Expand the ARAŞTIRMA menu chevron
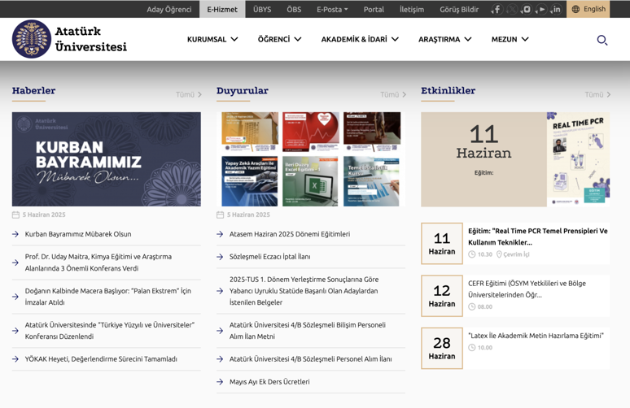Viewport: 630px width, 408px height. point(468,39)
